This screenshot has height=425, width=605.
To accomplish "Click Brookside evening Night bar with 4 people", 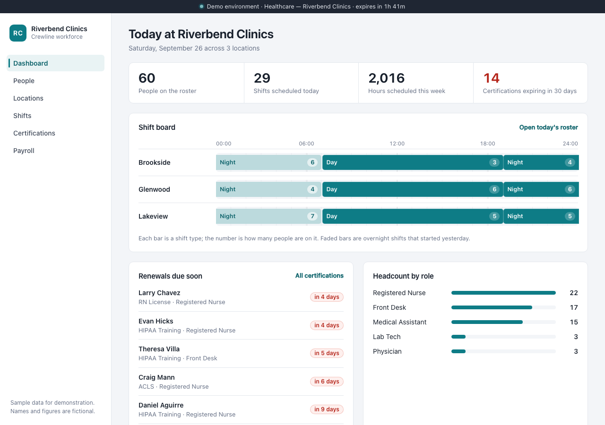I will tap(541, 162).
